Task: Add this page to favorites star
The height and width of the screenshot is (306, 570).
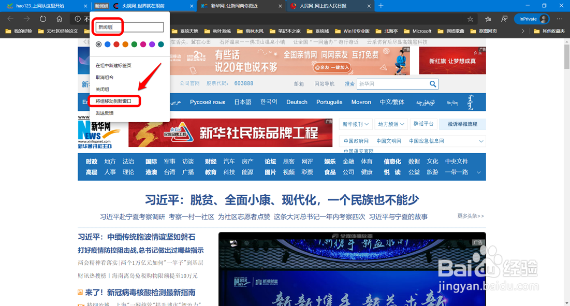Action: (470, 19)
